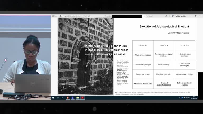Open the taskbar clock and date

coord(194,98)
